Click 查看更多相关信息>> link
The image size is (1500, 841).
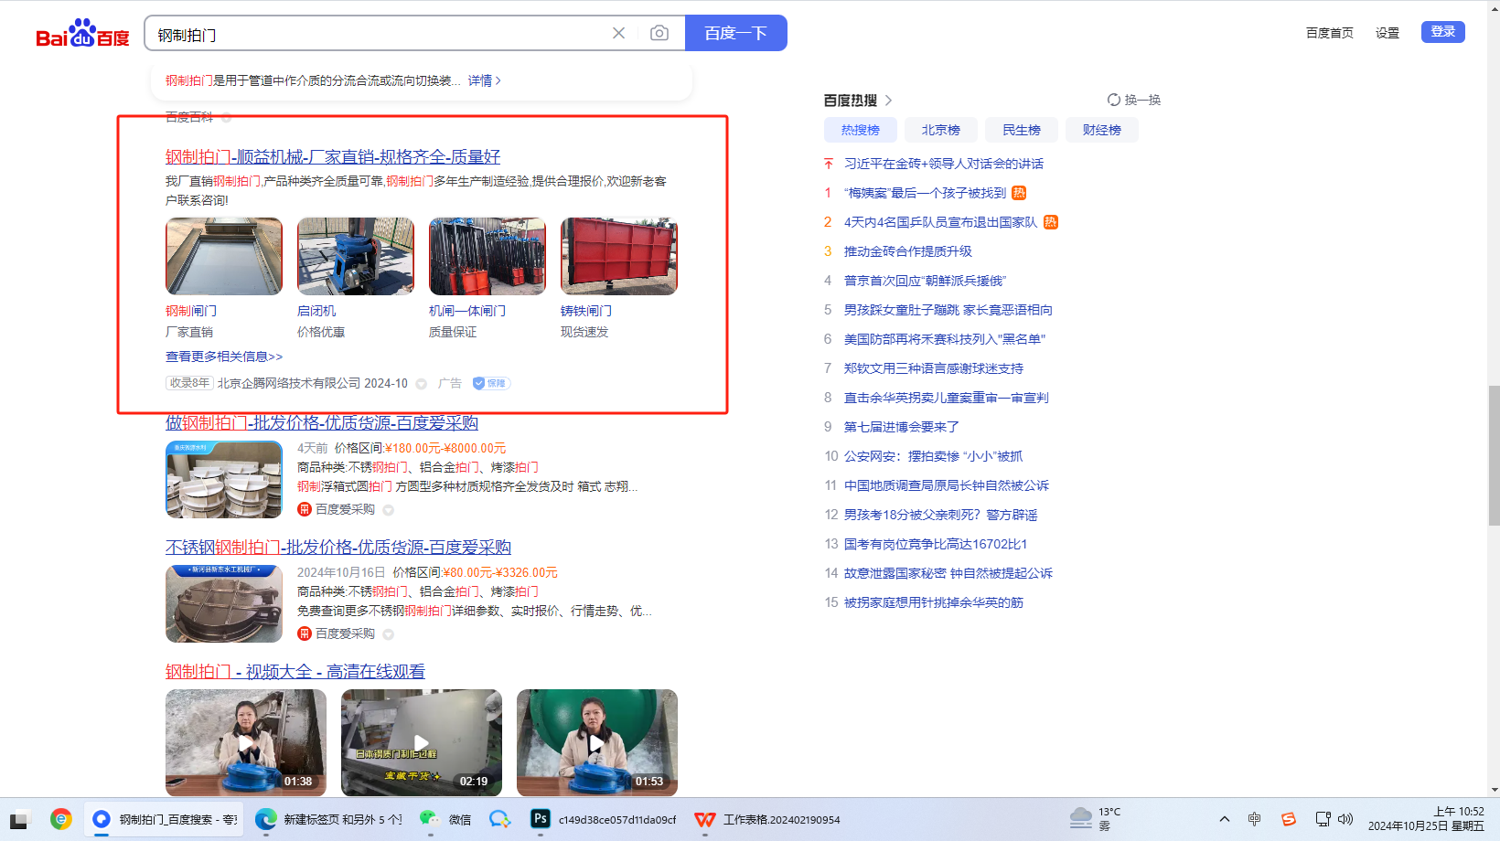click(224, 357)
